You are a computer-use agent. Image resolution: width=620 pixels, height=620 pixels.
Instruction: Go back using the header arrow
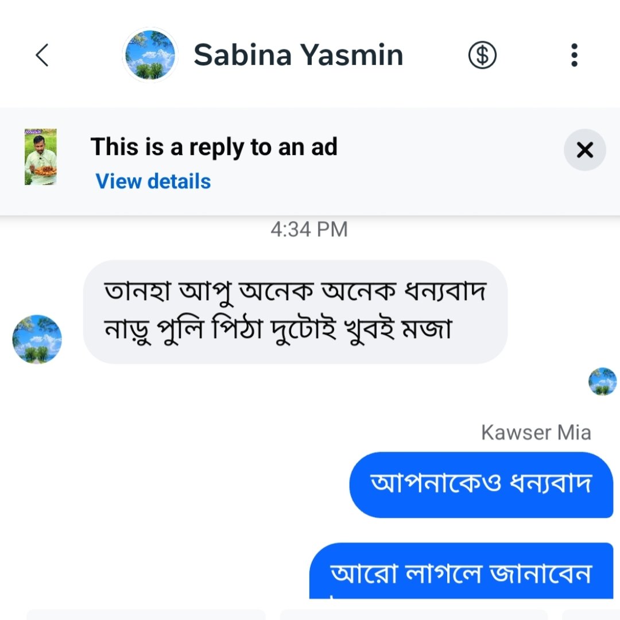[42, 55]
